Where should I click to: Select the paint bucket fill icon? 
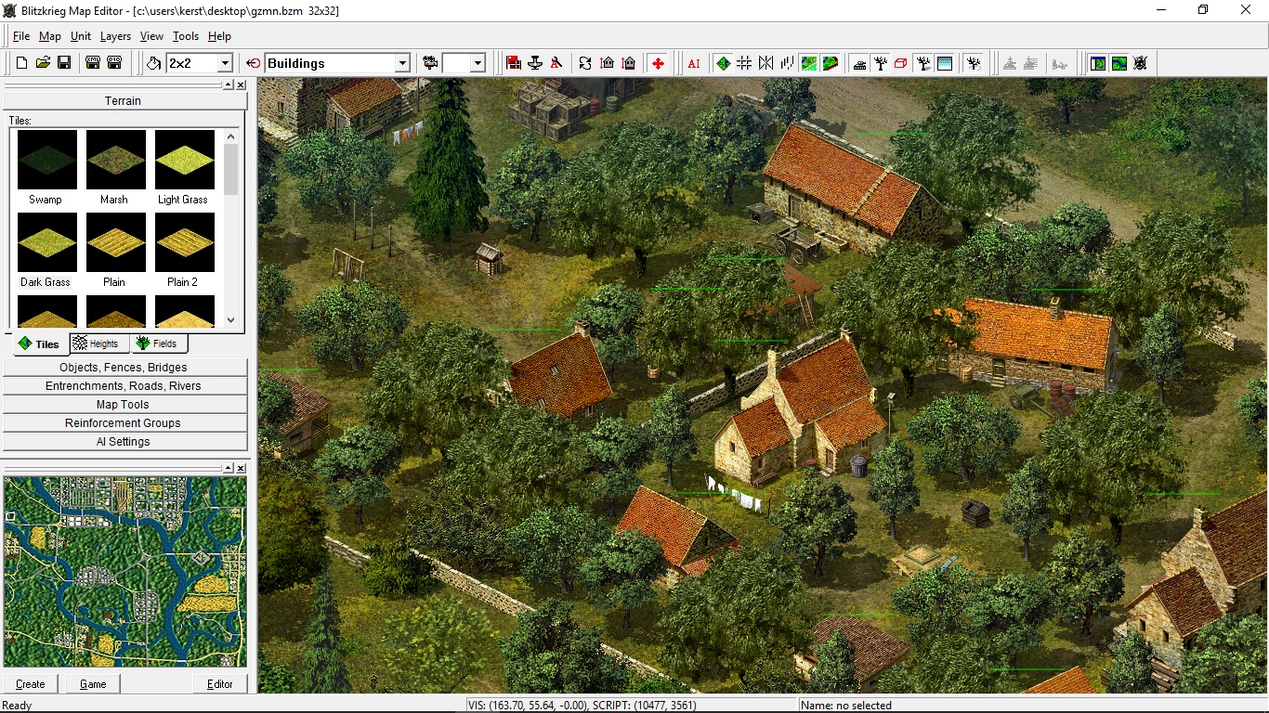(154, 63)
